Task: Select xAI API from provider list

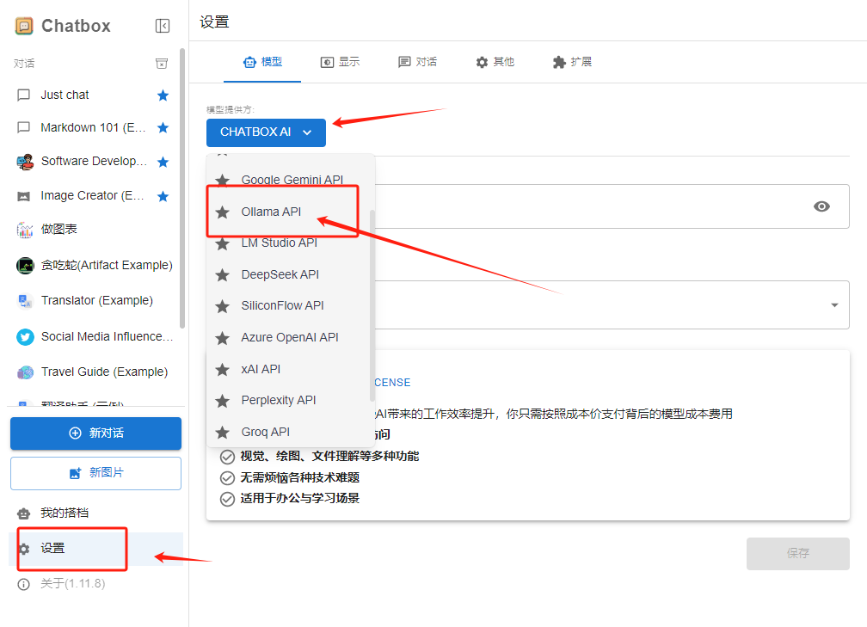Action: click(288, 369)
